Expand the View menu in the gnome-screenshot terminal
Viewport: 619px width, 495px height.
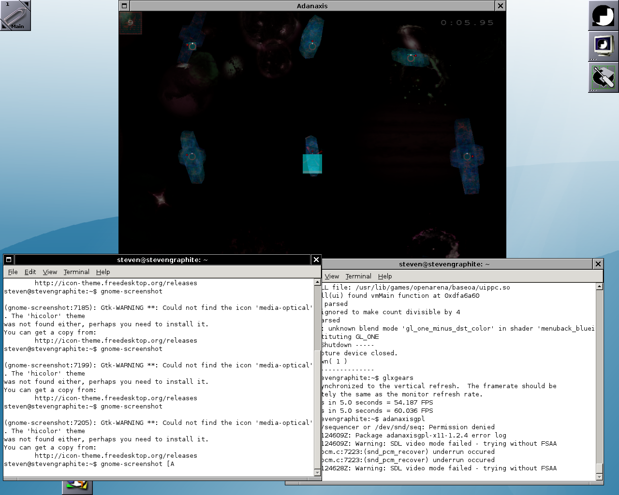coord(50,272)
